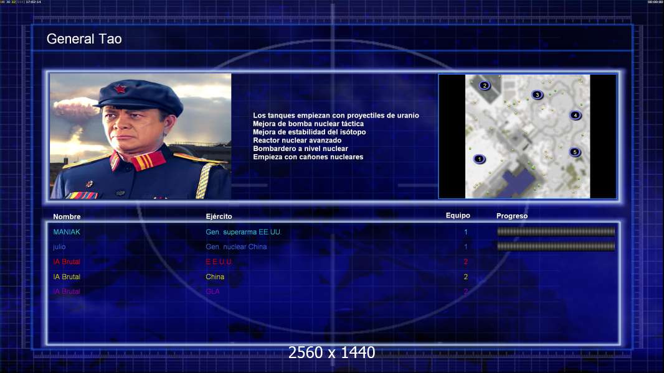Click 'Empieza con cañones nucleares' line
664x373 pixels.
click(x=308, y=157)
